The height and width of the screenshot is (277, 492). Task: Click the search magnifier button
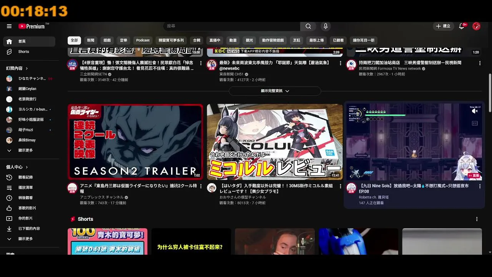308,26
